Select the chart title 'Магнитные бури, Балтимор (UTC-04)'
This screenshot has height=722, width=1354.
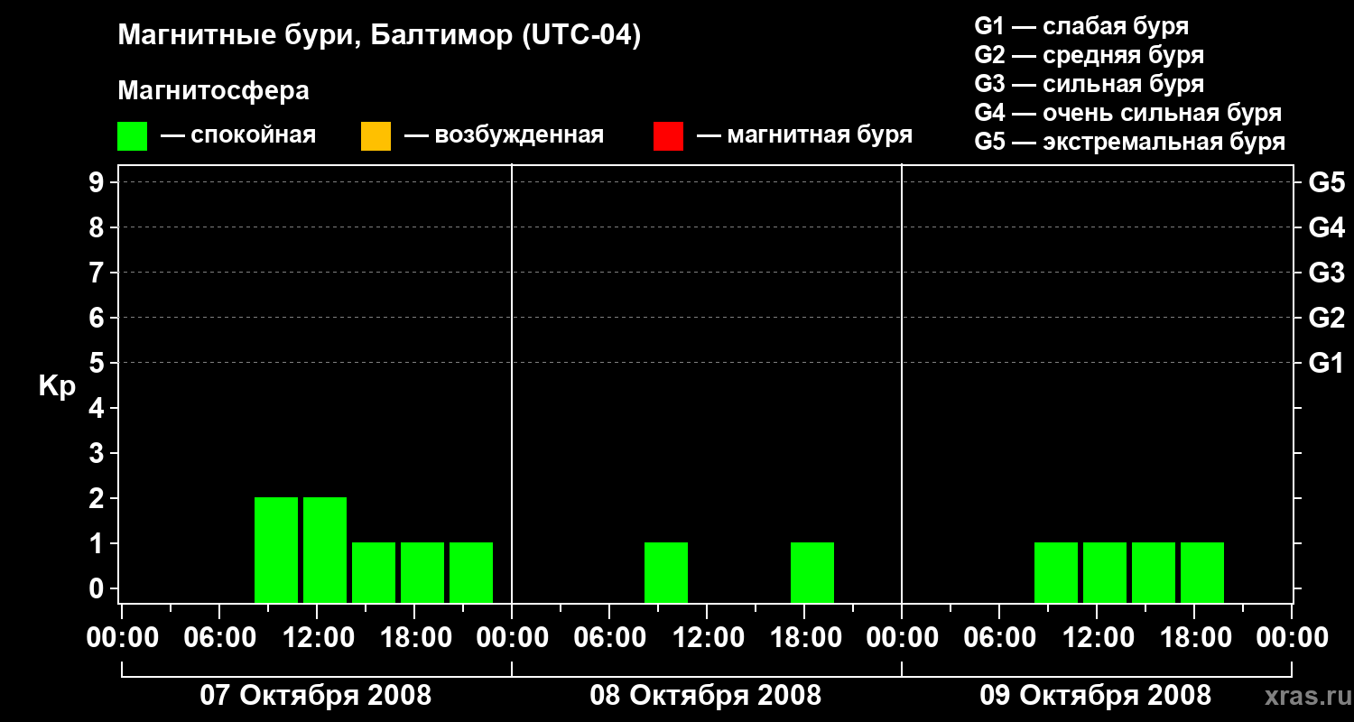379,37
